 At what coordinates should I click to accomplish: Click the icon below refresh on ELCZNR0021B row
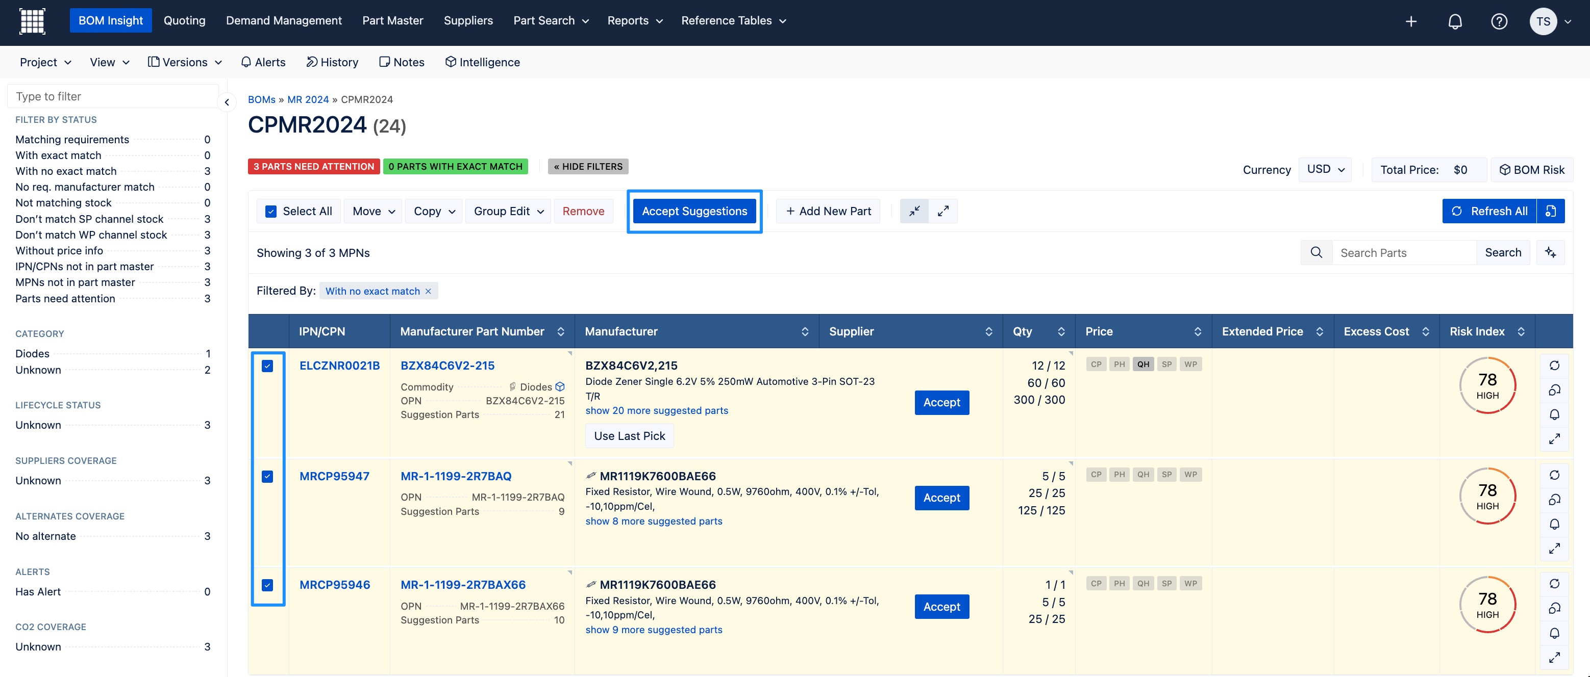point(1554,389)
